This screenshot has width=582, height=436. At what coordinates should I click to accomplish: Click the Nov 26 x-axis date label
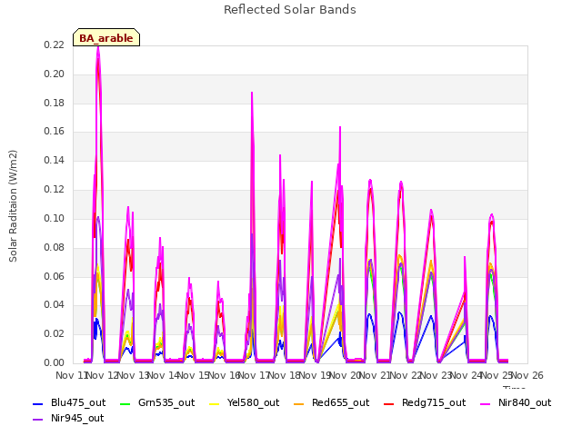click(527, 375)
